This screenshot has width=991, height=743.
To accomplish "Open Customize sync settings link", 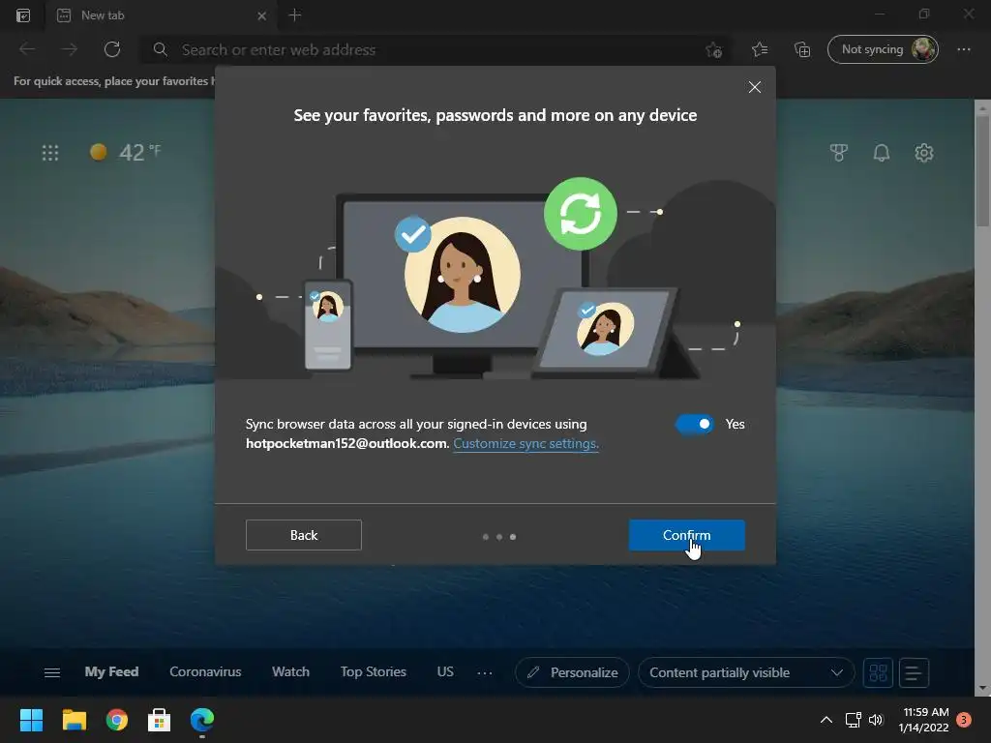I will 526,443.
